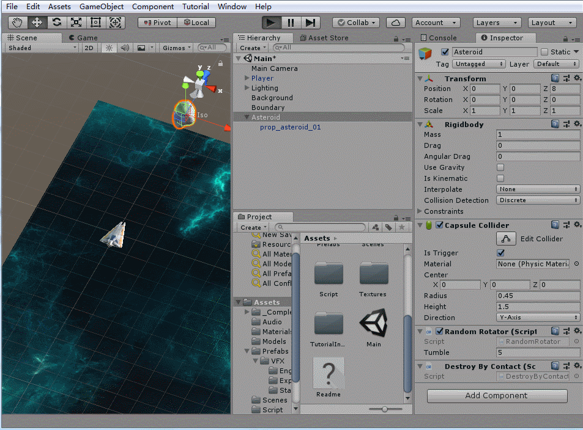Toggle the Asteroid active checkbox
Viewport: 583px width, 430px height.
click(x=445, y=52)
